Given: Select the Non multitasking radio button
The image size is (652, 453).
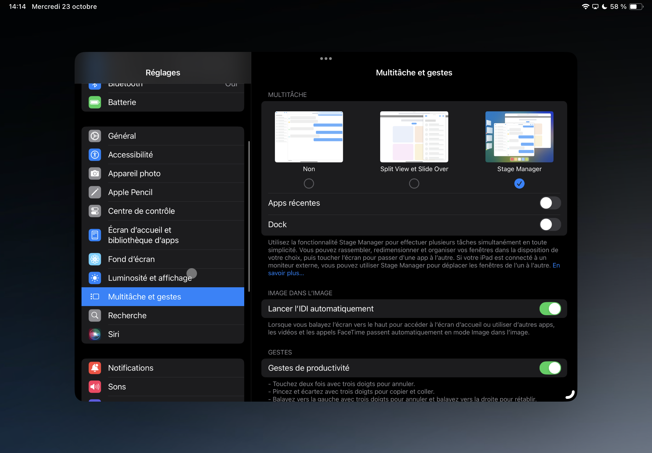Looking at the screenshot, I should pyautogui.click(x=309, y=184).
